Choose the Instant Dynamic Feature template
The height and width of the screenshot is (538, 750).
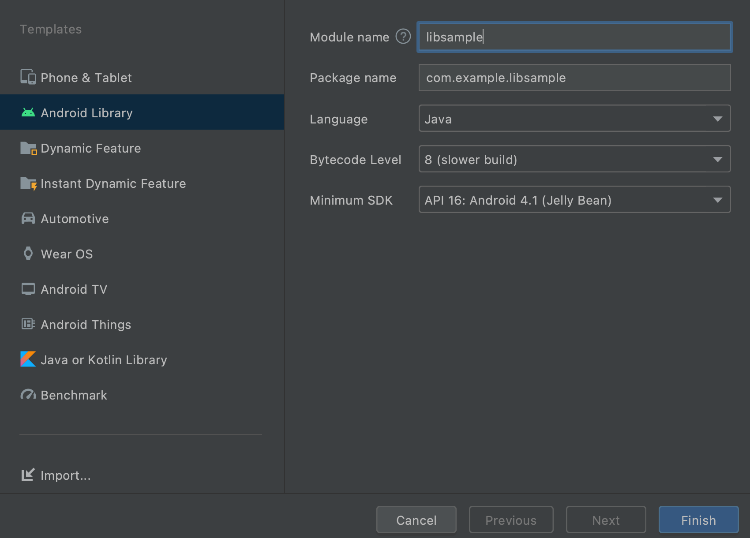(x=142, y=183)
